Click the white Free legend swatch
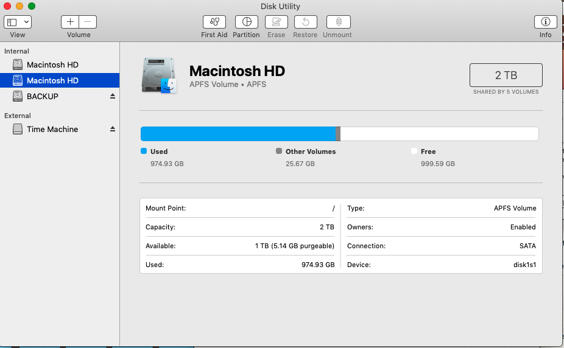The height and width of the screenshot is (348, 564). tap(414, 151)
